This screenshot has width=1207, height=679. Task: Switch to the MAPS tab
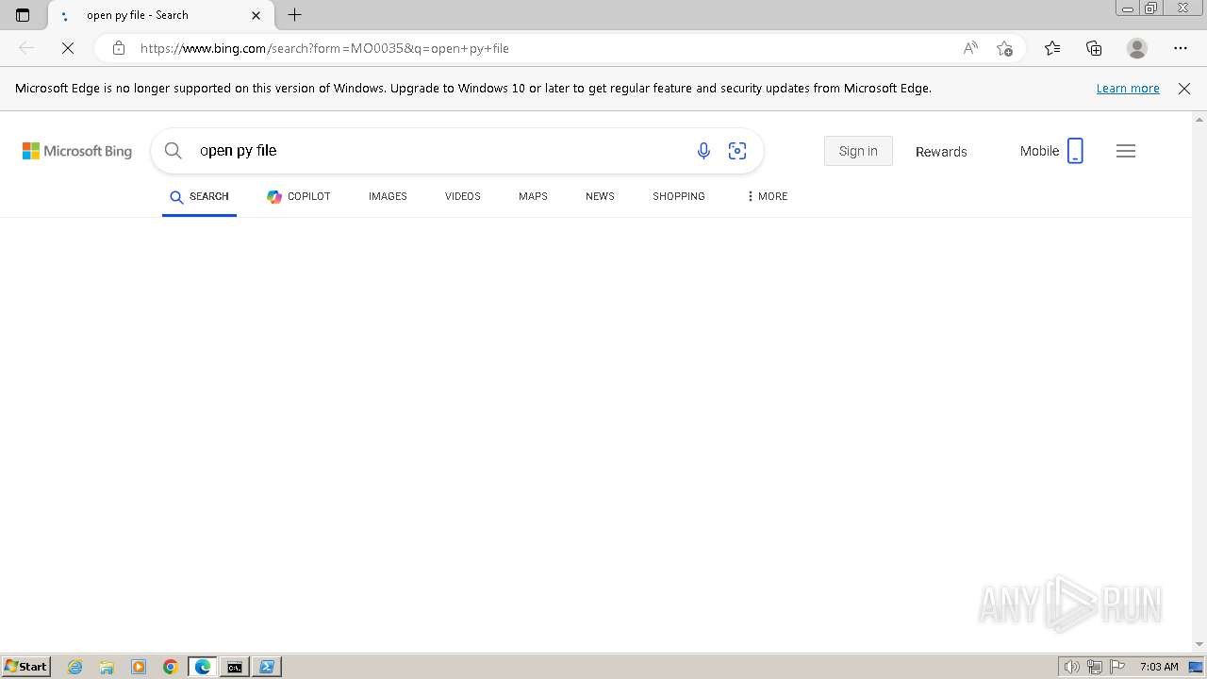pos(533,196)
